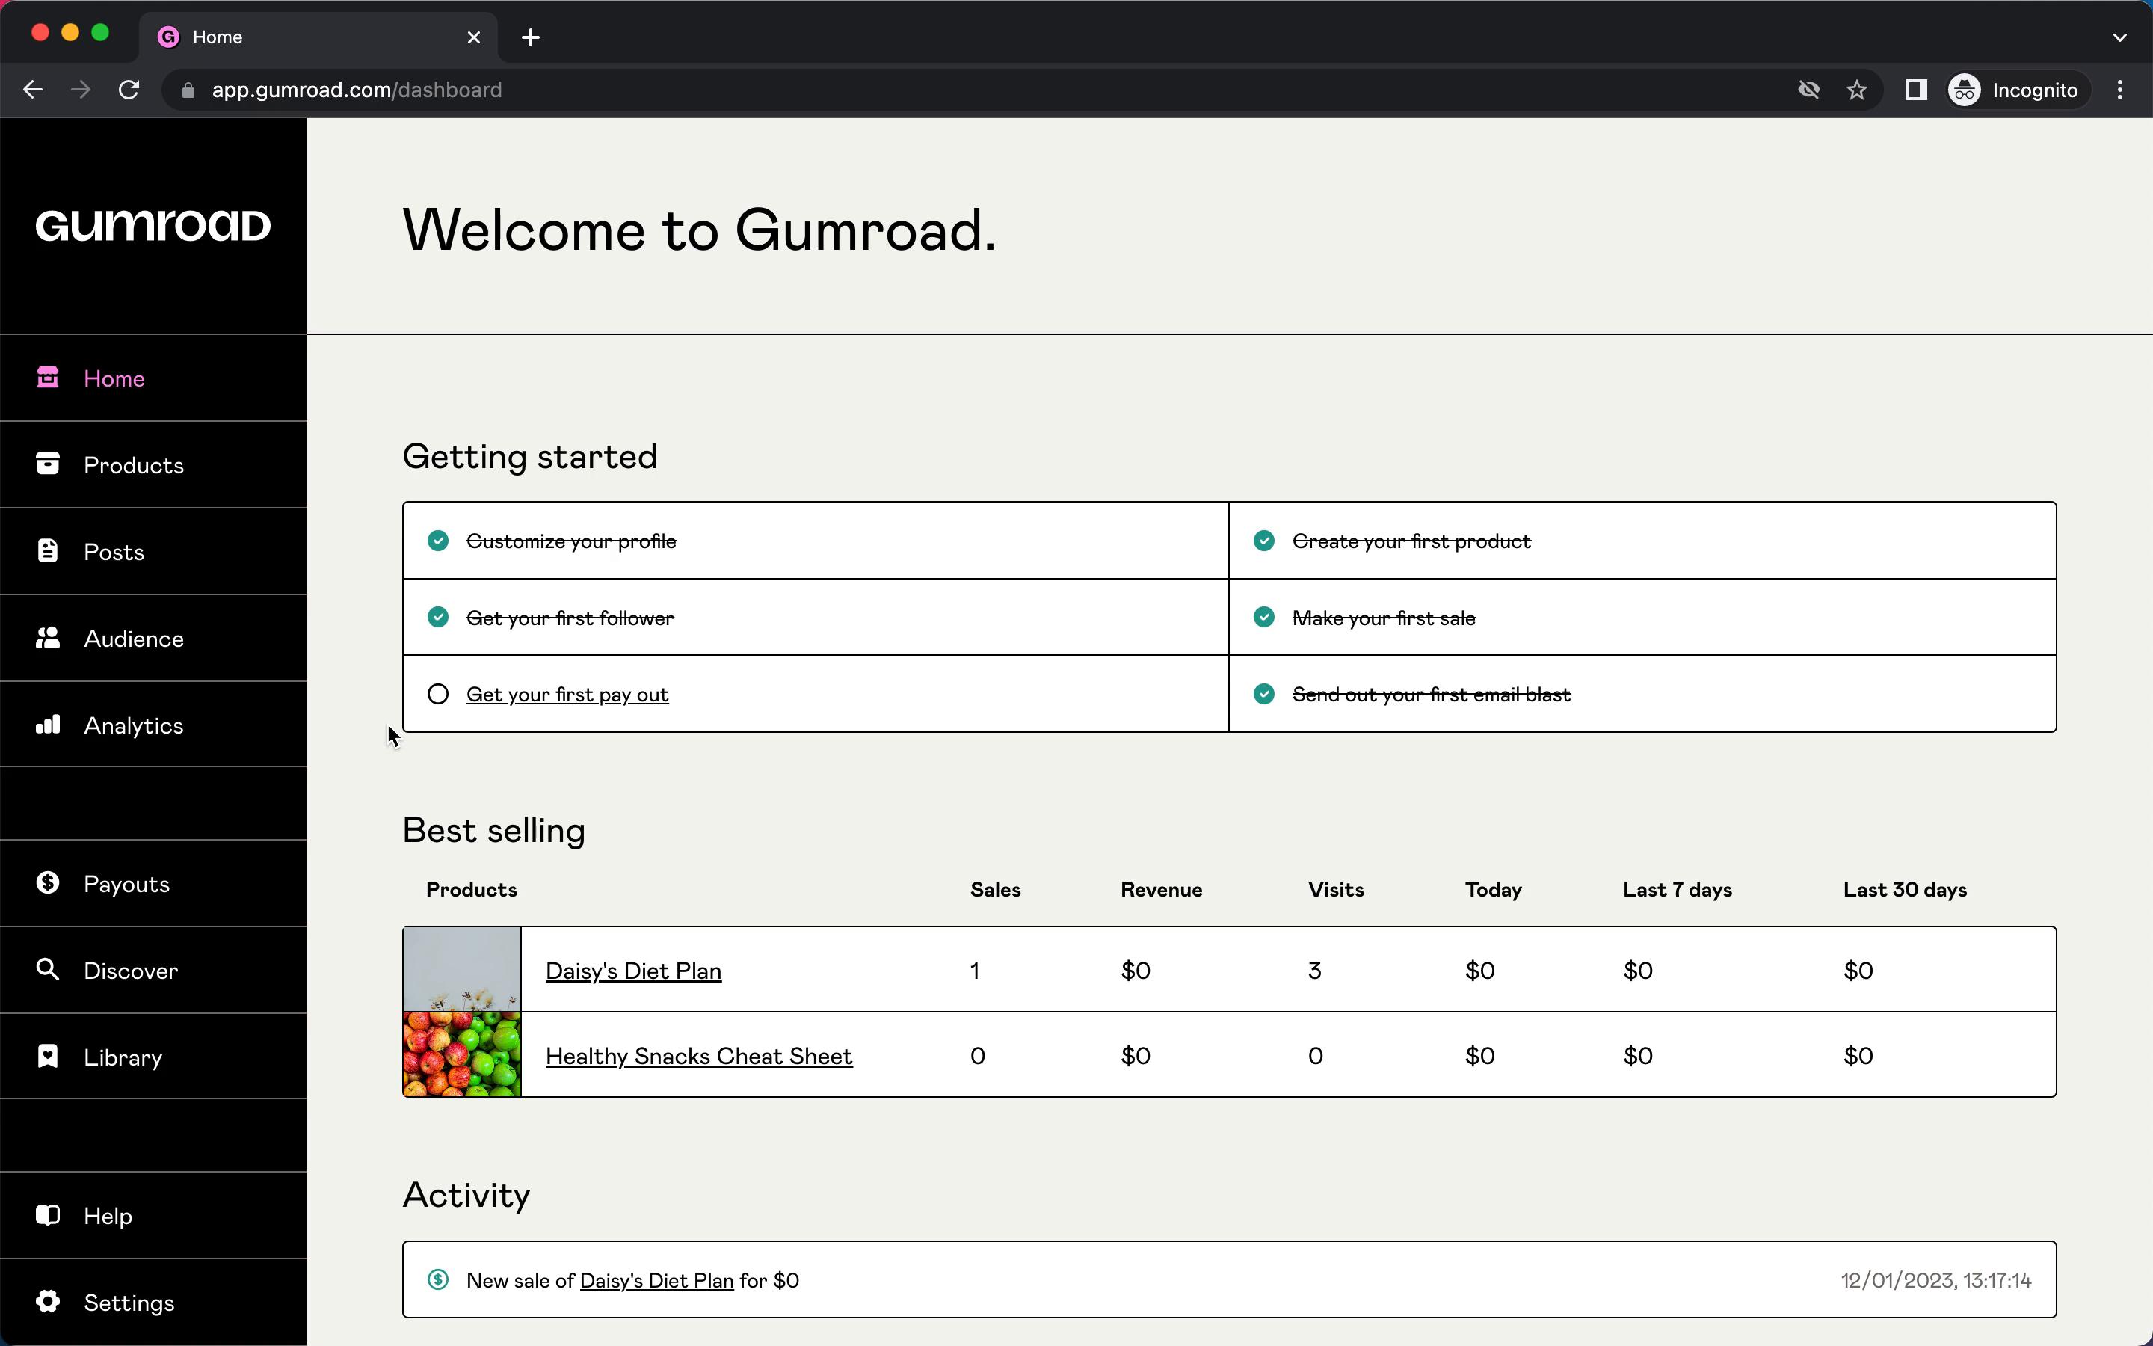
Task: Open Analytics dashboard
Action: coord(133,724)
